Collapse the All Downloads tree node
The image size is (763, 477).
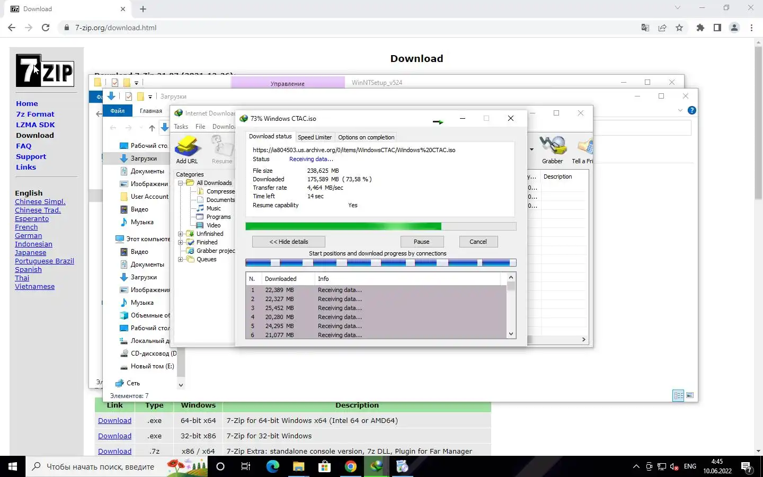181,183
